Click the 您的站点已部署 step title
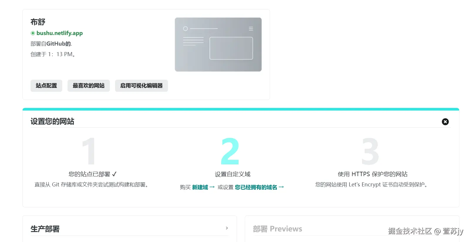The image size is (470, 242). (93, 174)
